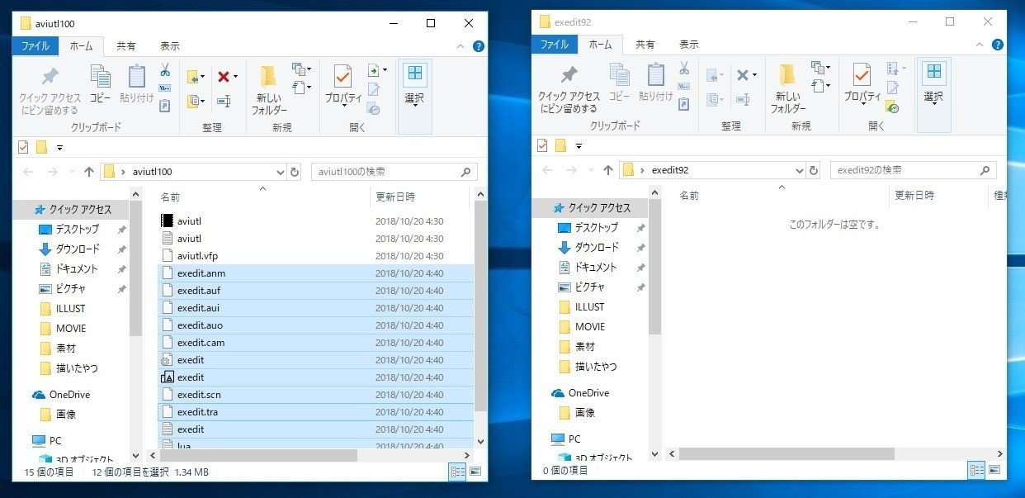The height and width of the screenshot is (498, 1025).
Task: Create New folder in aviutl100 window
Action: coord(269,89)
